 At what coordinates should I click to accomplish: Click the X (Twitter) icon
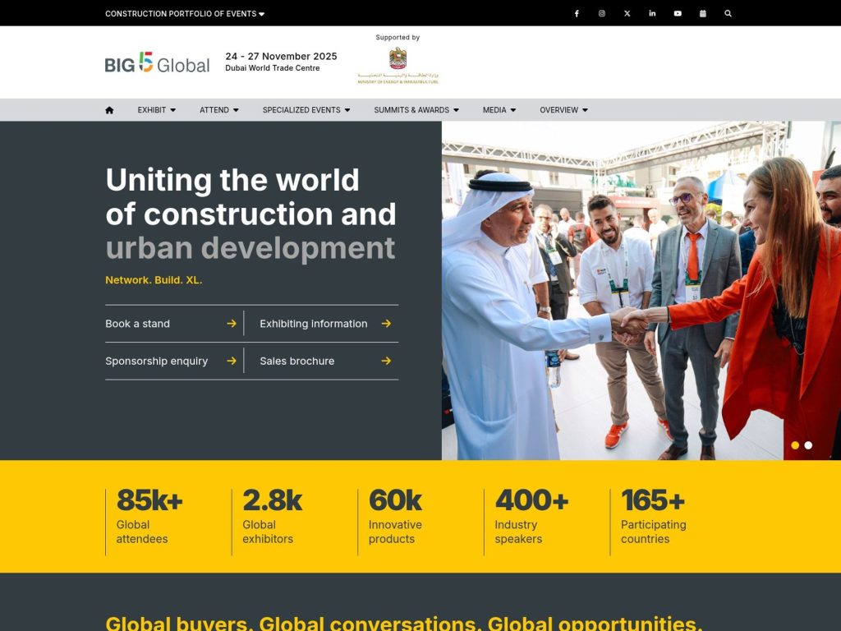tap(627, 13)
